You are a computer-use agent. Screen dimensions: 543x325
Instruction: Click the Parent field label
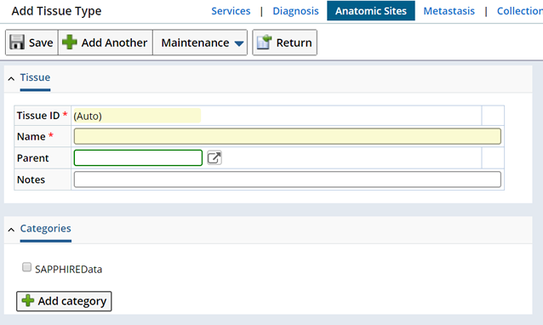click(x=33, y=158)
